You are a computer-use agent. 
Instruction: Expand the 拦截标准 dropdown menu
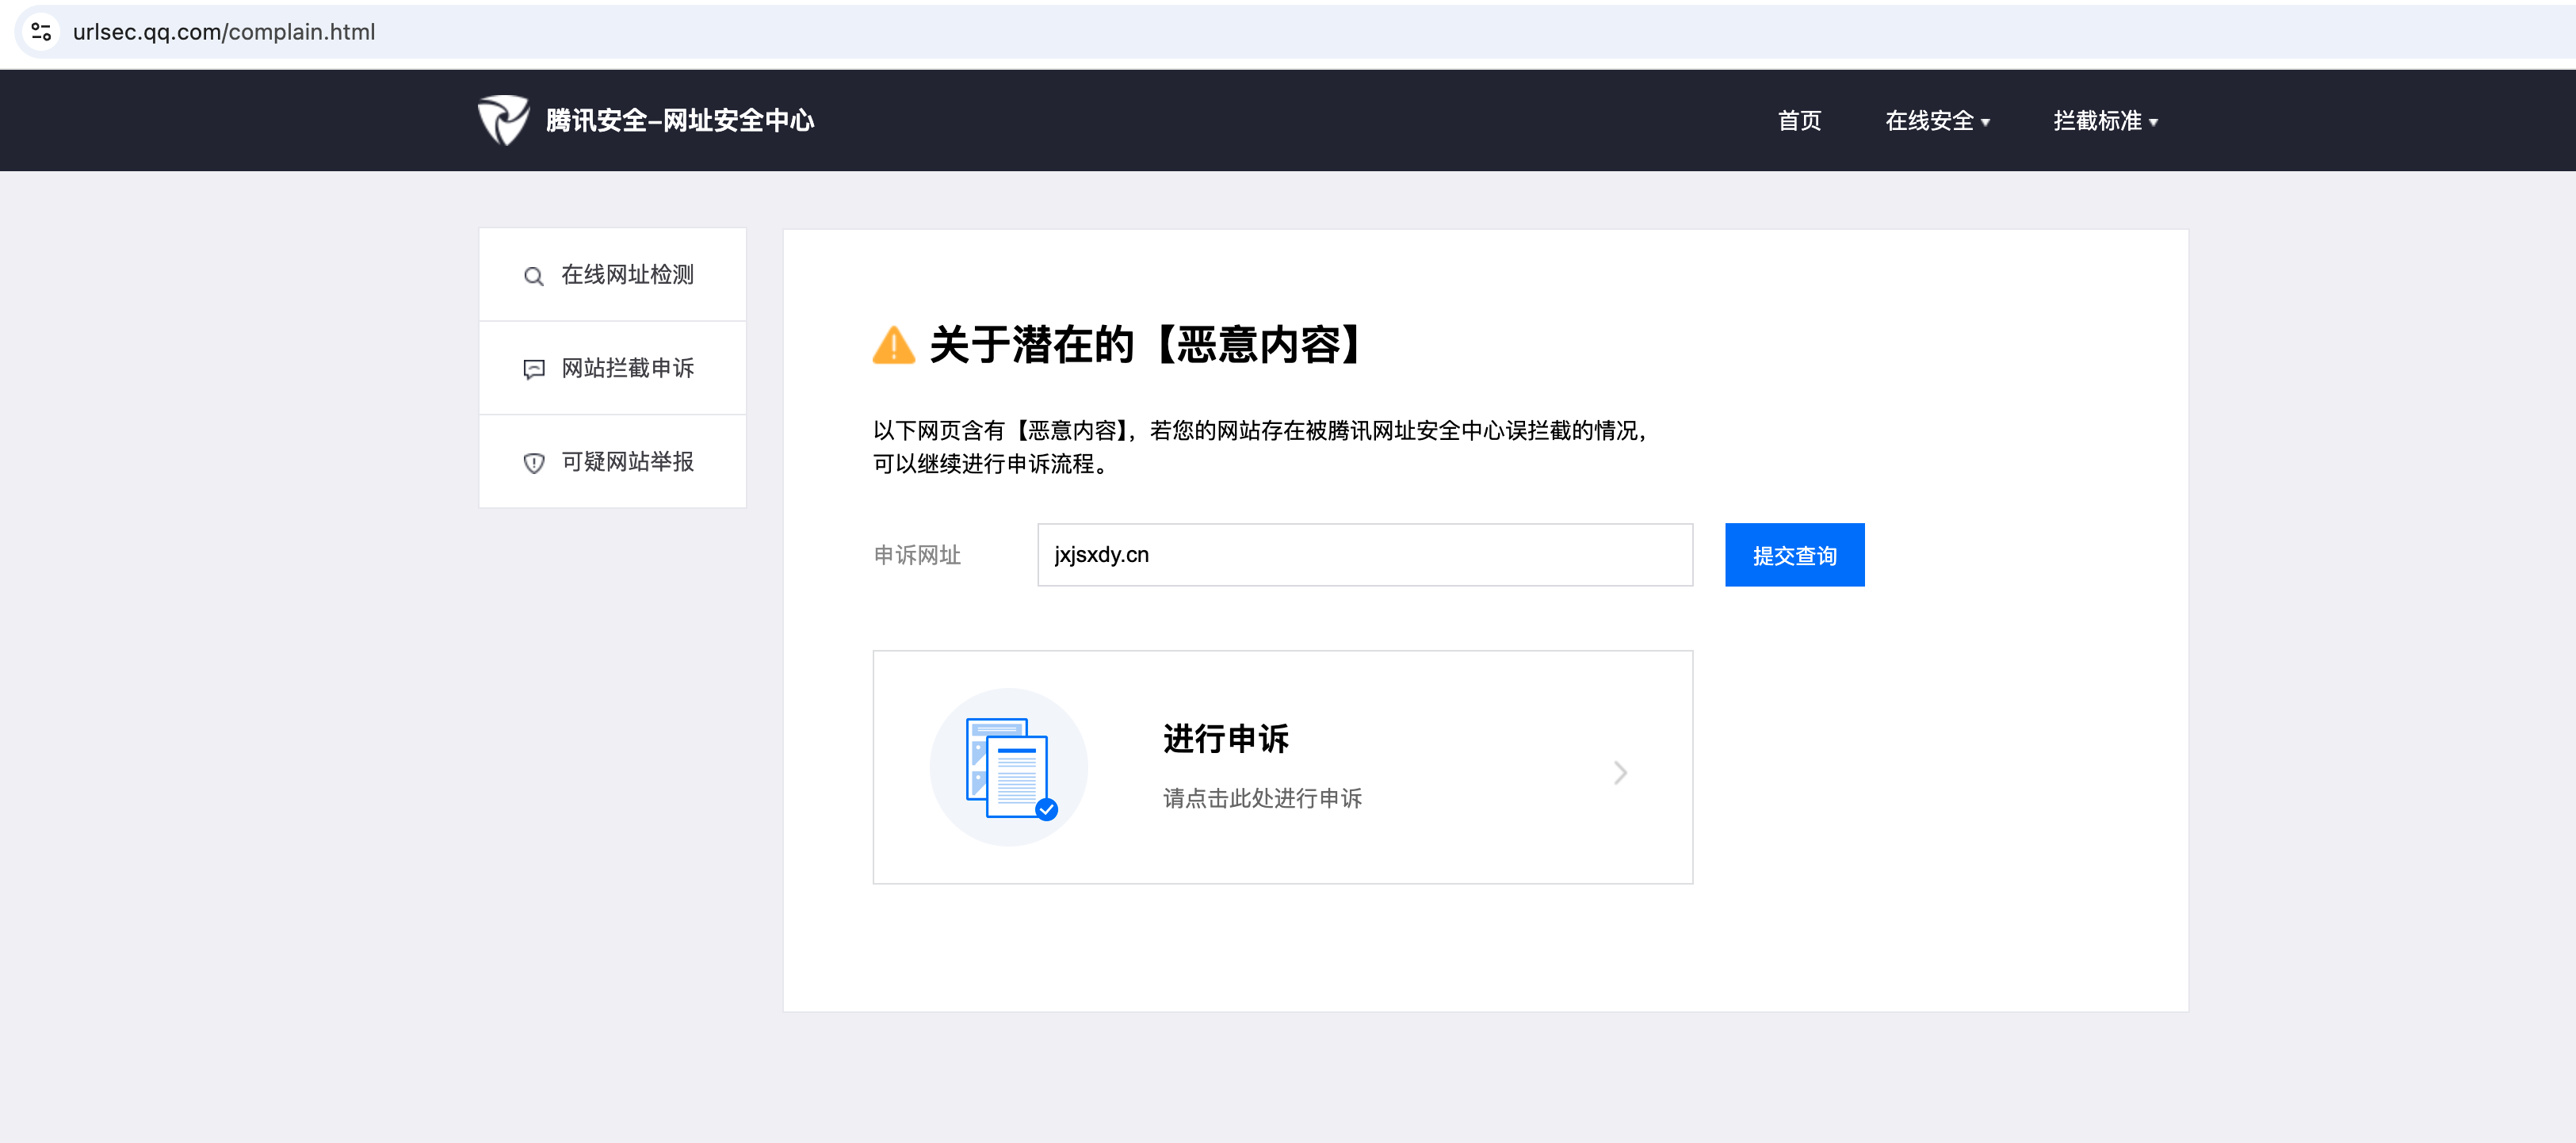point(2104,121)
